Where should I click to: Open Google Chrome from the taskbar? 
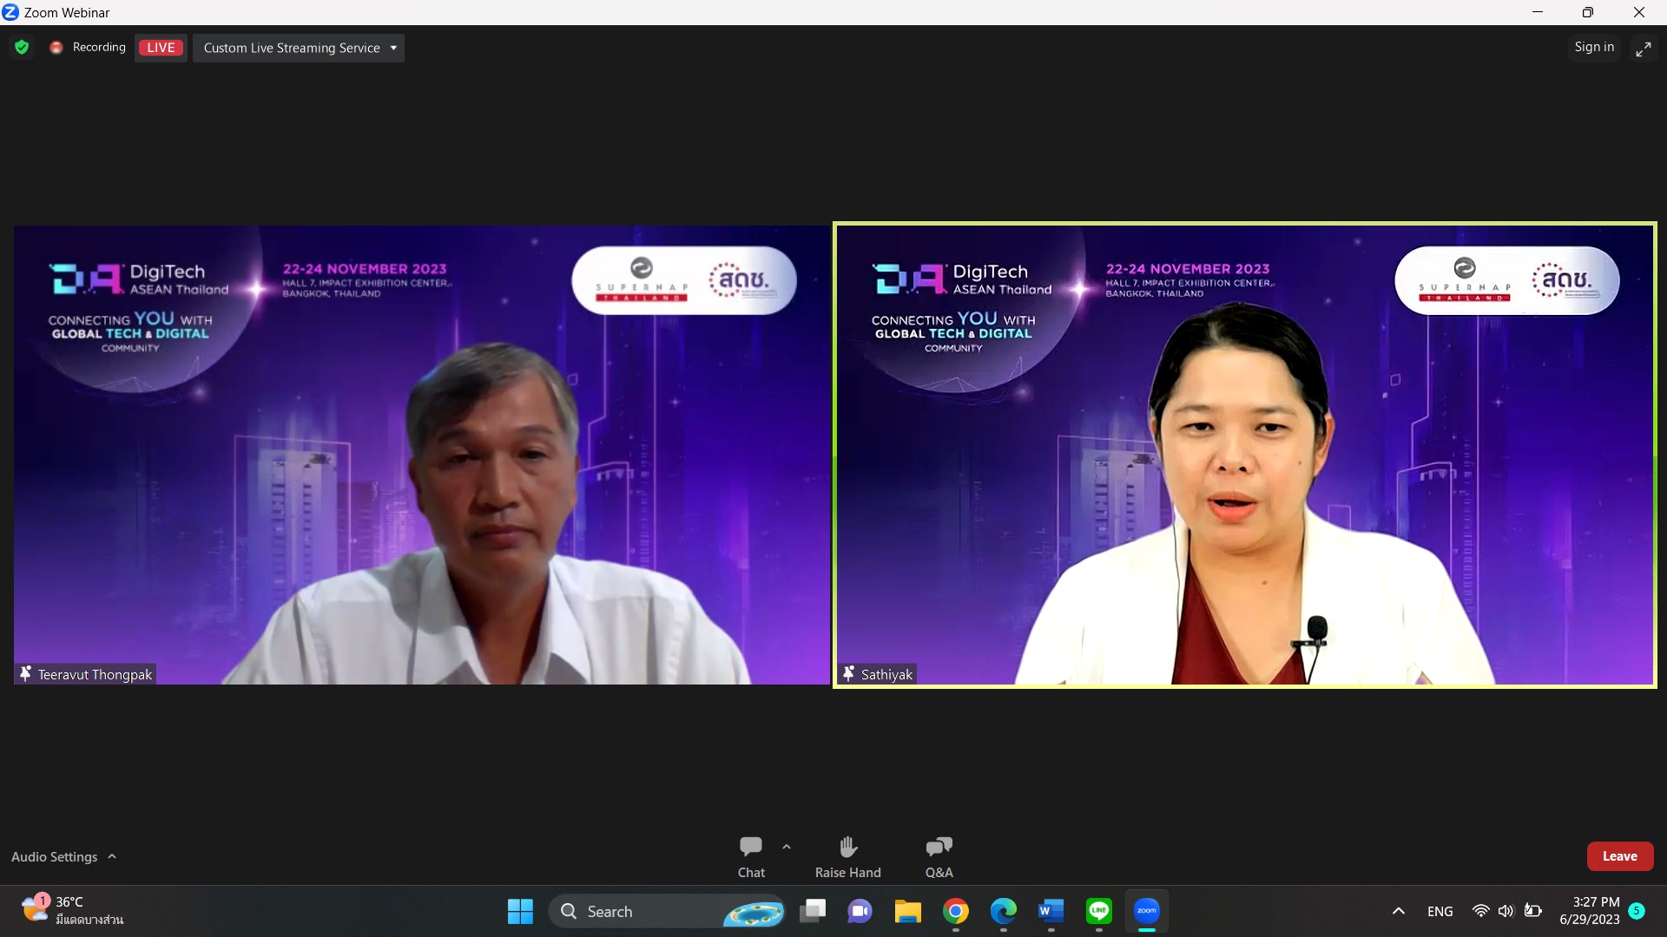(x=956, y=911)
